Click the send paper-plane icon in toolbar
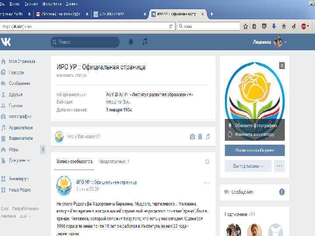The image size is (315, 236). 294,26
